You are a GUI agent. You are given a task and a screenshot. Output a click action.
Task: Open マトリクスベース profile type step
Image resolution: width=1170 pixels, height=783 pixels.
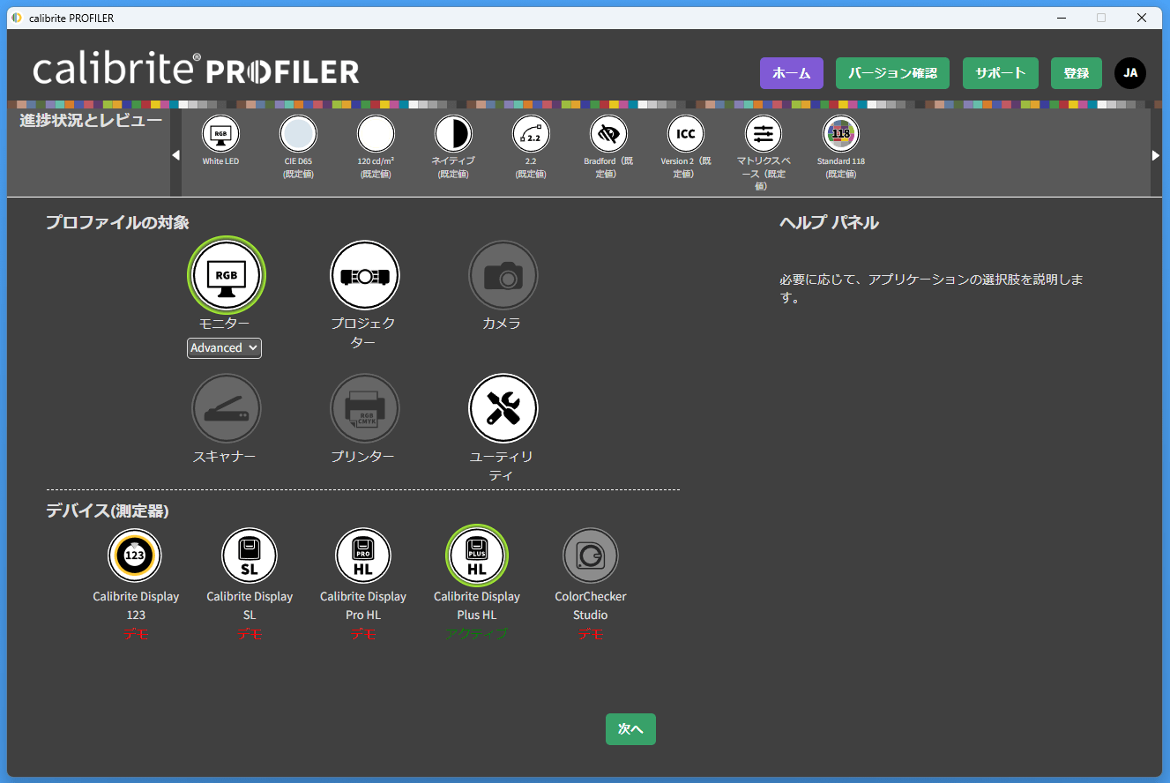click(x=764, y=135)
